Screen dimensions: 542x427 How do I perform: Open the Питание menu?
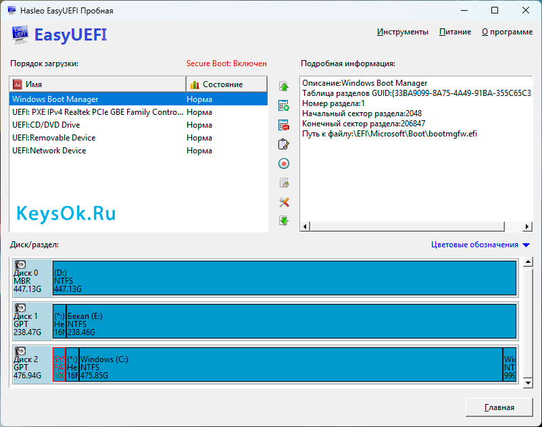coord(455,32)
